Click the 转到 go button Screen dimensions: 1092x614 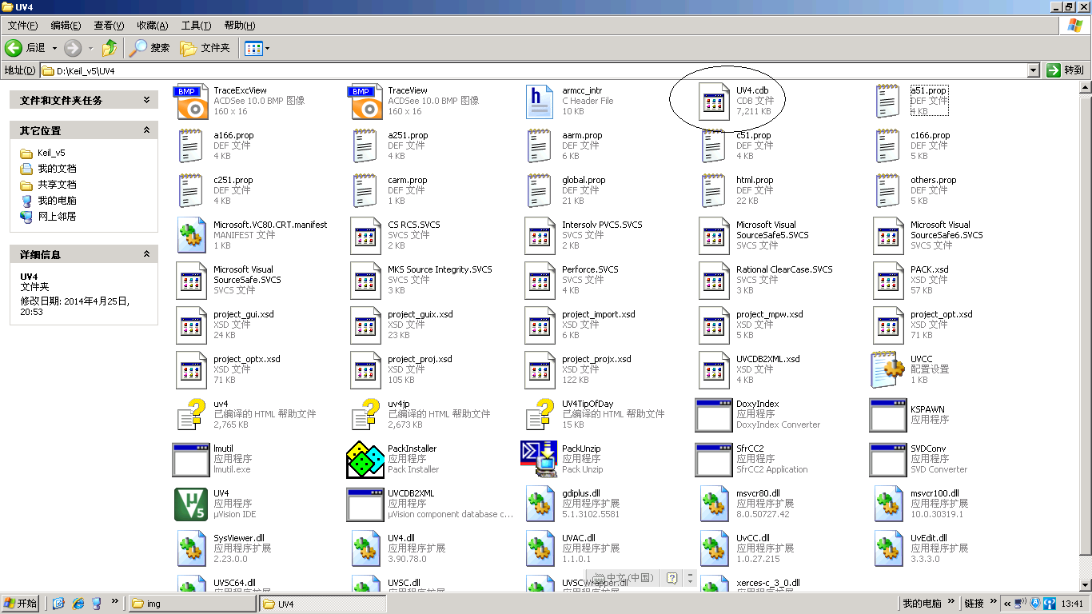tap(1066, 70)
